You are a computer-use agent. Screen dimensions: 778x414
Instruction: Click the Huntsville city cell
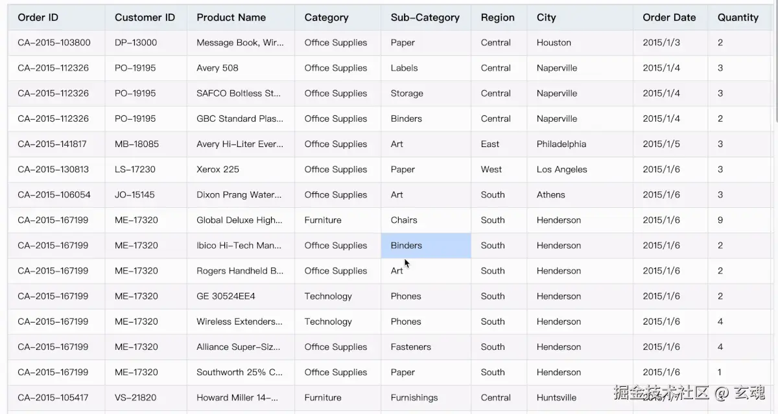pos(556,398)
